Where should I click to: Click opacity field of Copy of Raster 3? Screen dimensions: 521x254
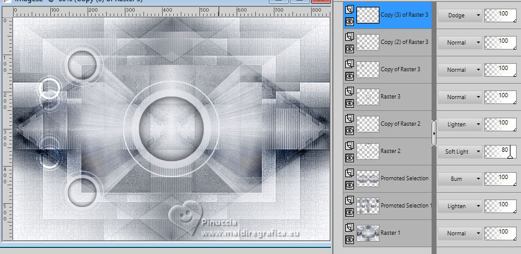pyautogui.click(x=501, y=69)
